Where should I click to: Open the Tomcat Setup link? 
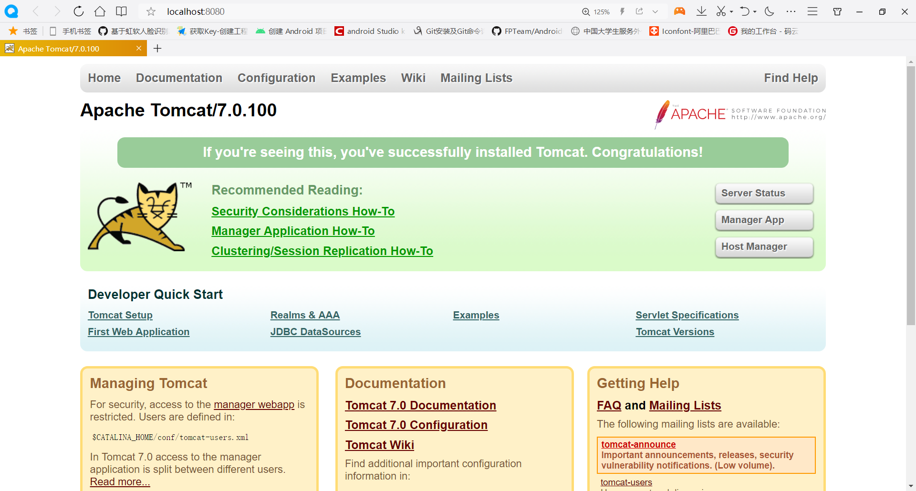click(120, 316)
